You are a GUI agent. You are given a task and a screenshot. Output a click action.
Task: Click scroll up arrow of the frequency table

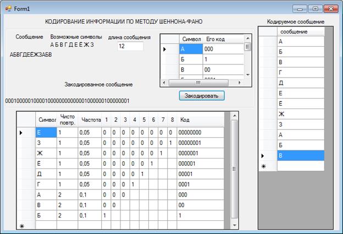pyautogui.click(x=235, y=116)
